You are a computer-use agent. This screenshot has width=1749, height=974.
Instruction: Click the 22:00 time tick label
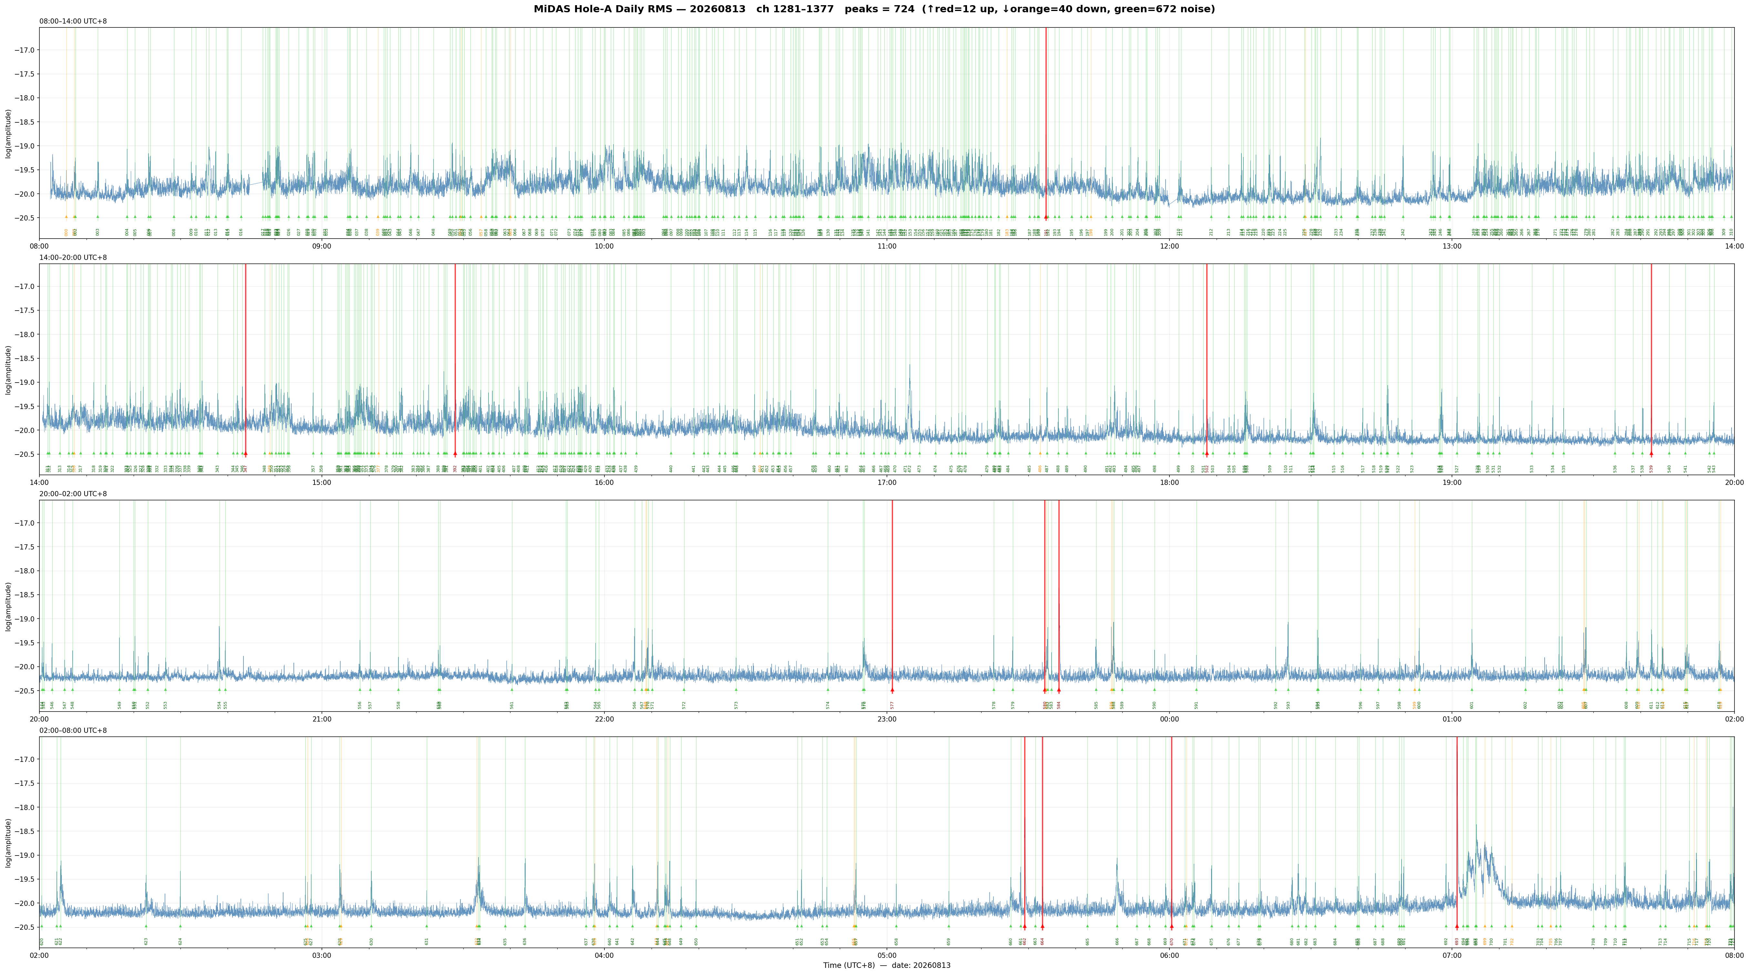(604, 719)
